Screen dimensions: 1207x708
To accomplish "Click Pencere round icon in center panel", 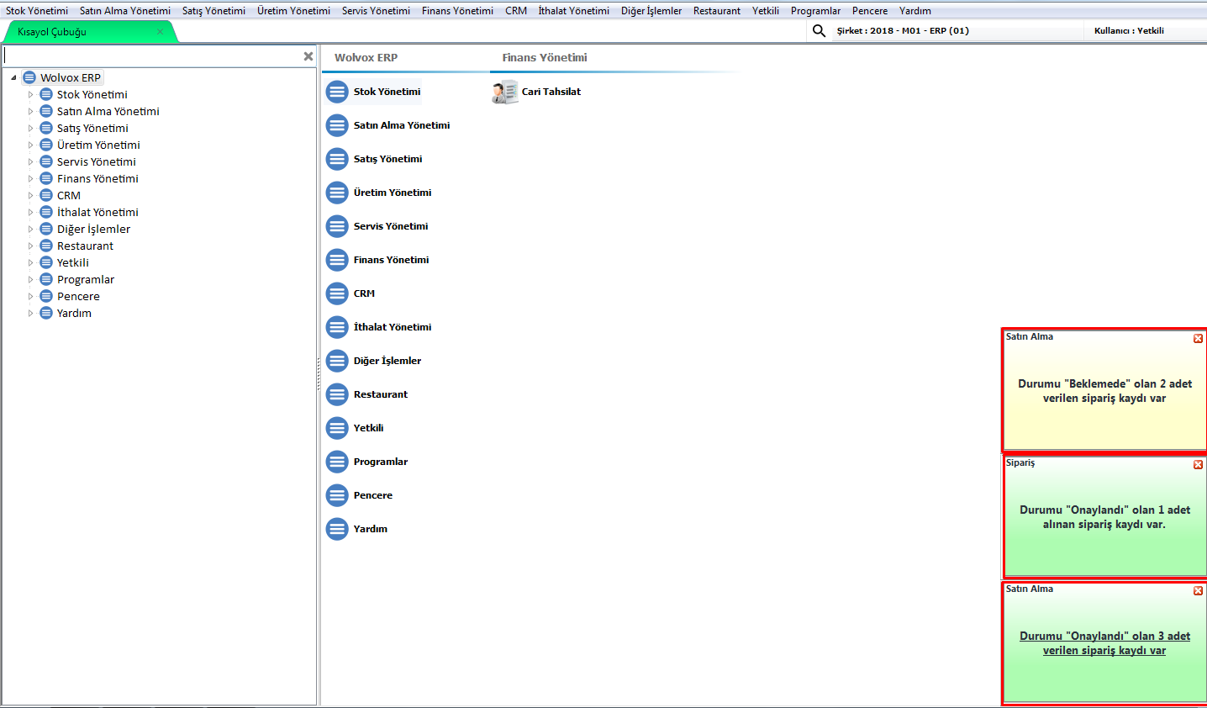I will (337, 495).
